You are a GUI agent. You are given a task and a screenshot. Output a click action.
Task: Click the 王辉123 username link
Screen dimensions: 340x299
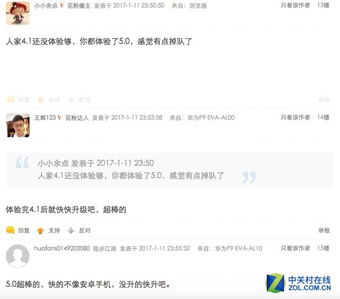coord(45,118)
